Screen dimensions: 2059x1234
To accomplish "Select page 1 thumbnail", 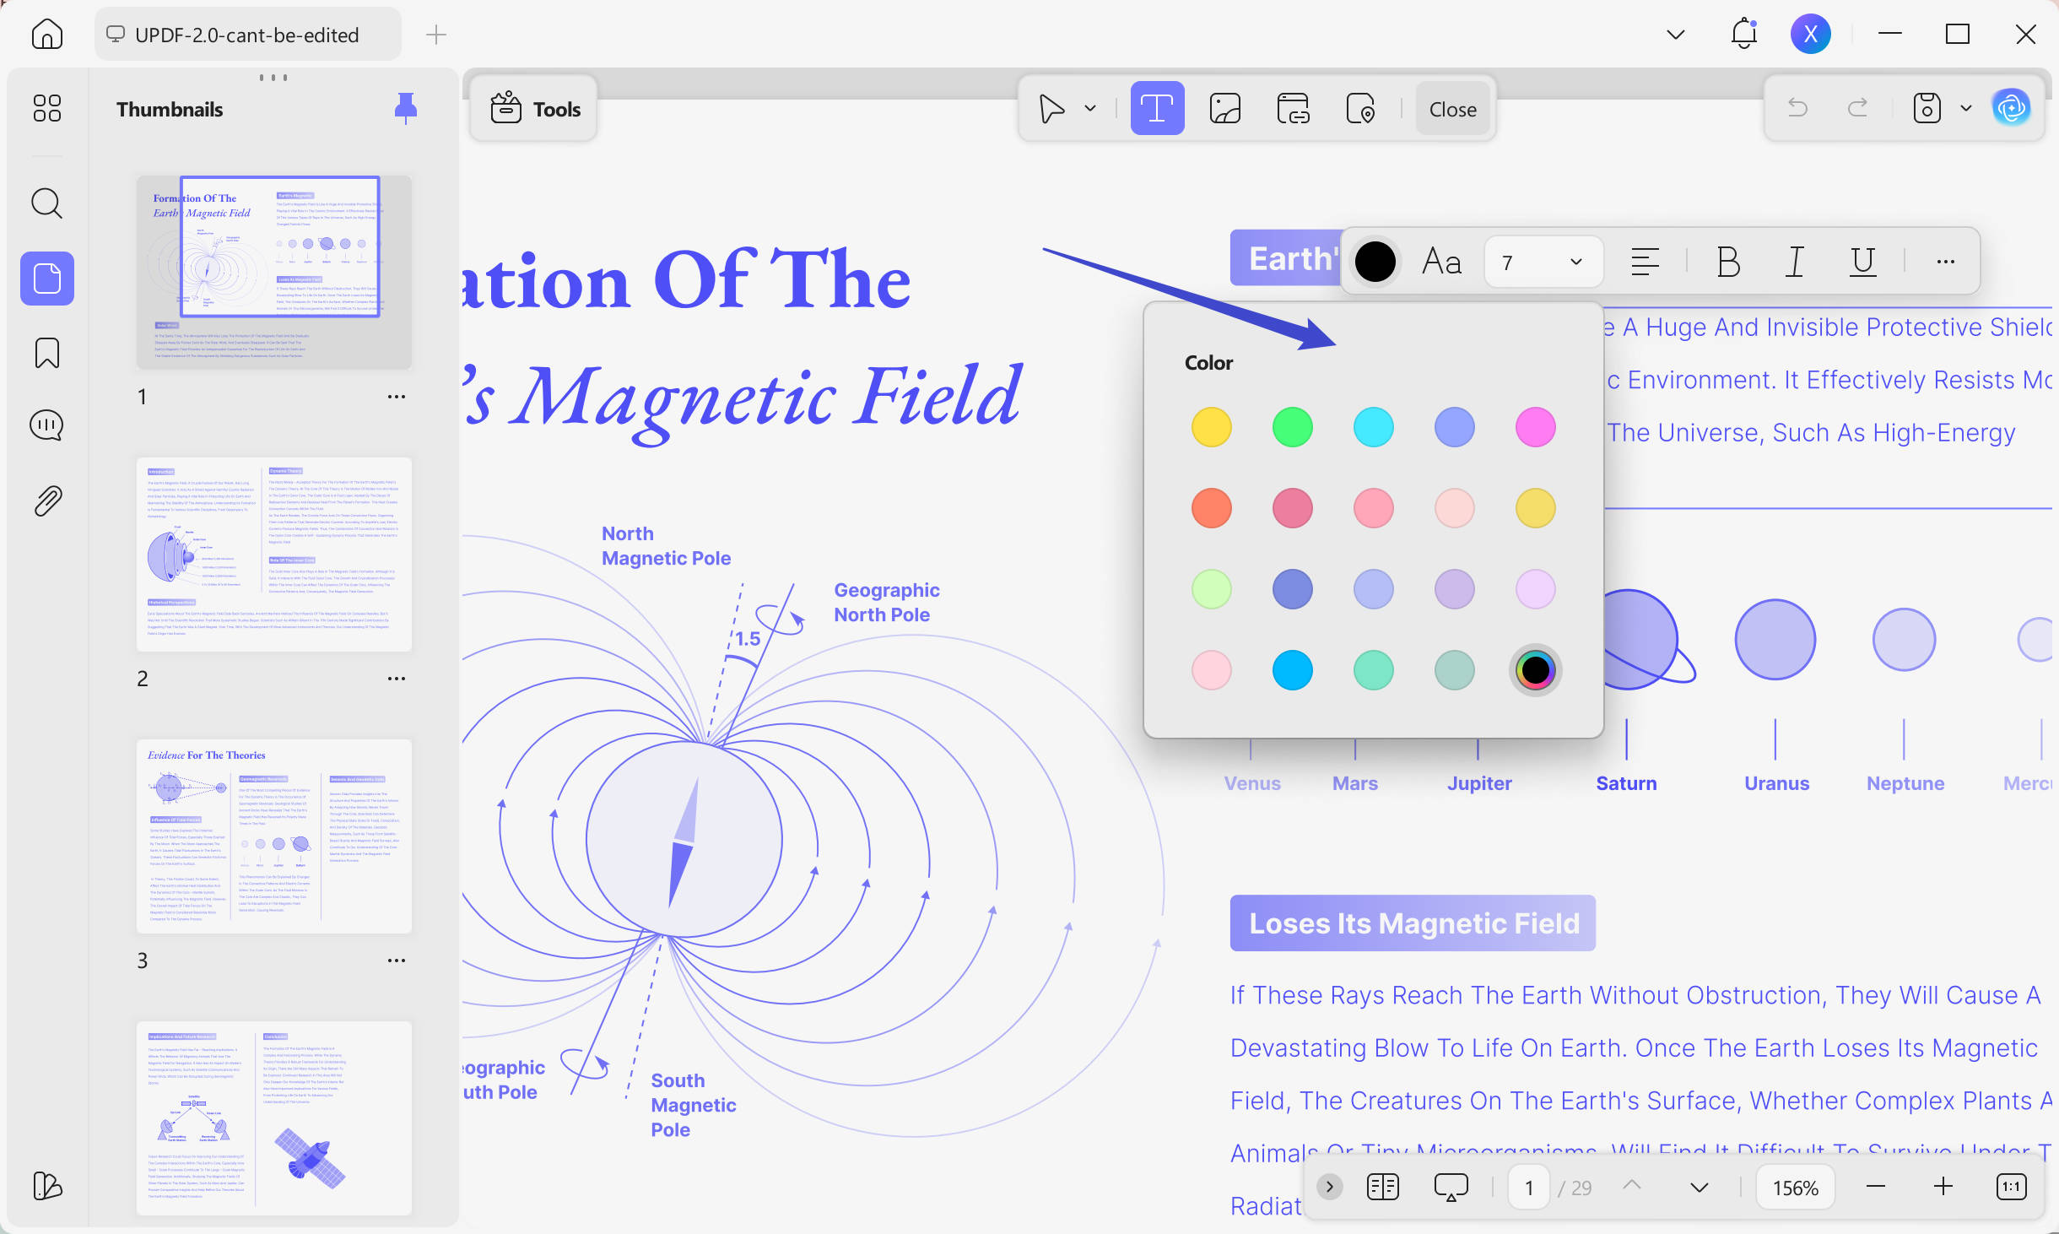I will [x=274, y=272].
